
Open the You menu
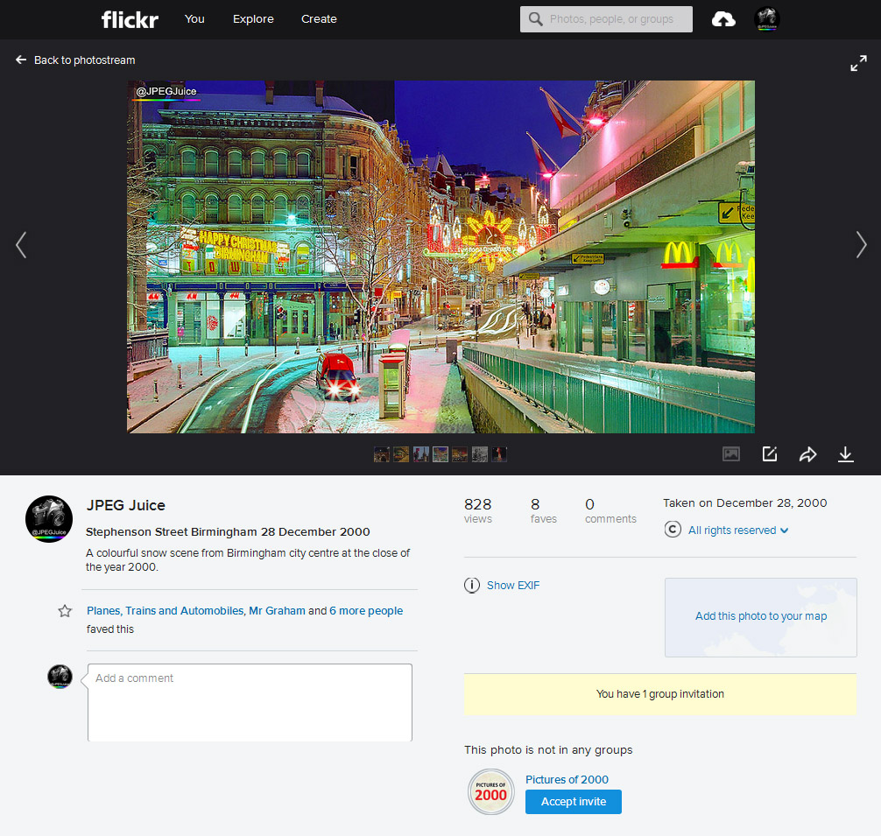[x=194, y=18]
